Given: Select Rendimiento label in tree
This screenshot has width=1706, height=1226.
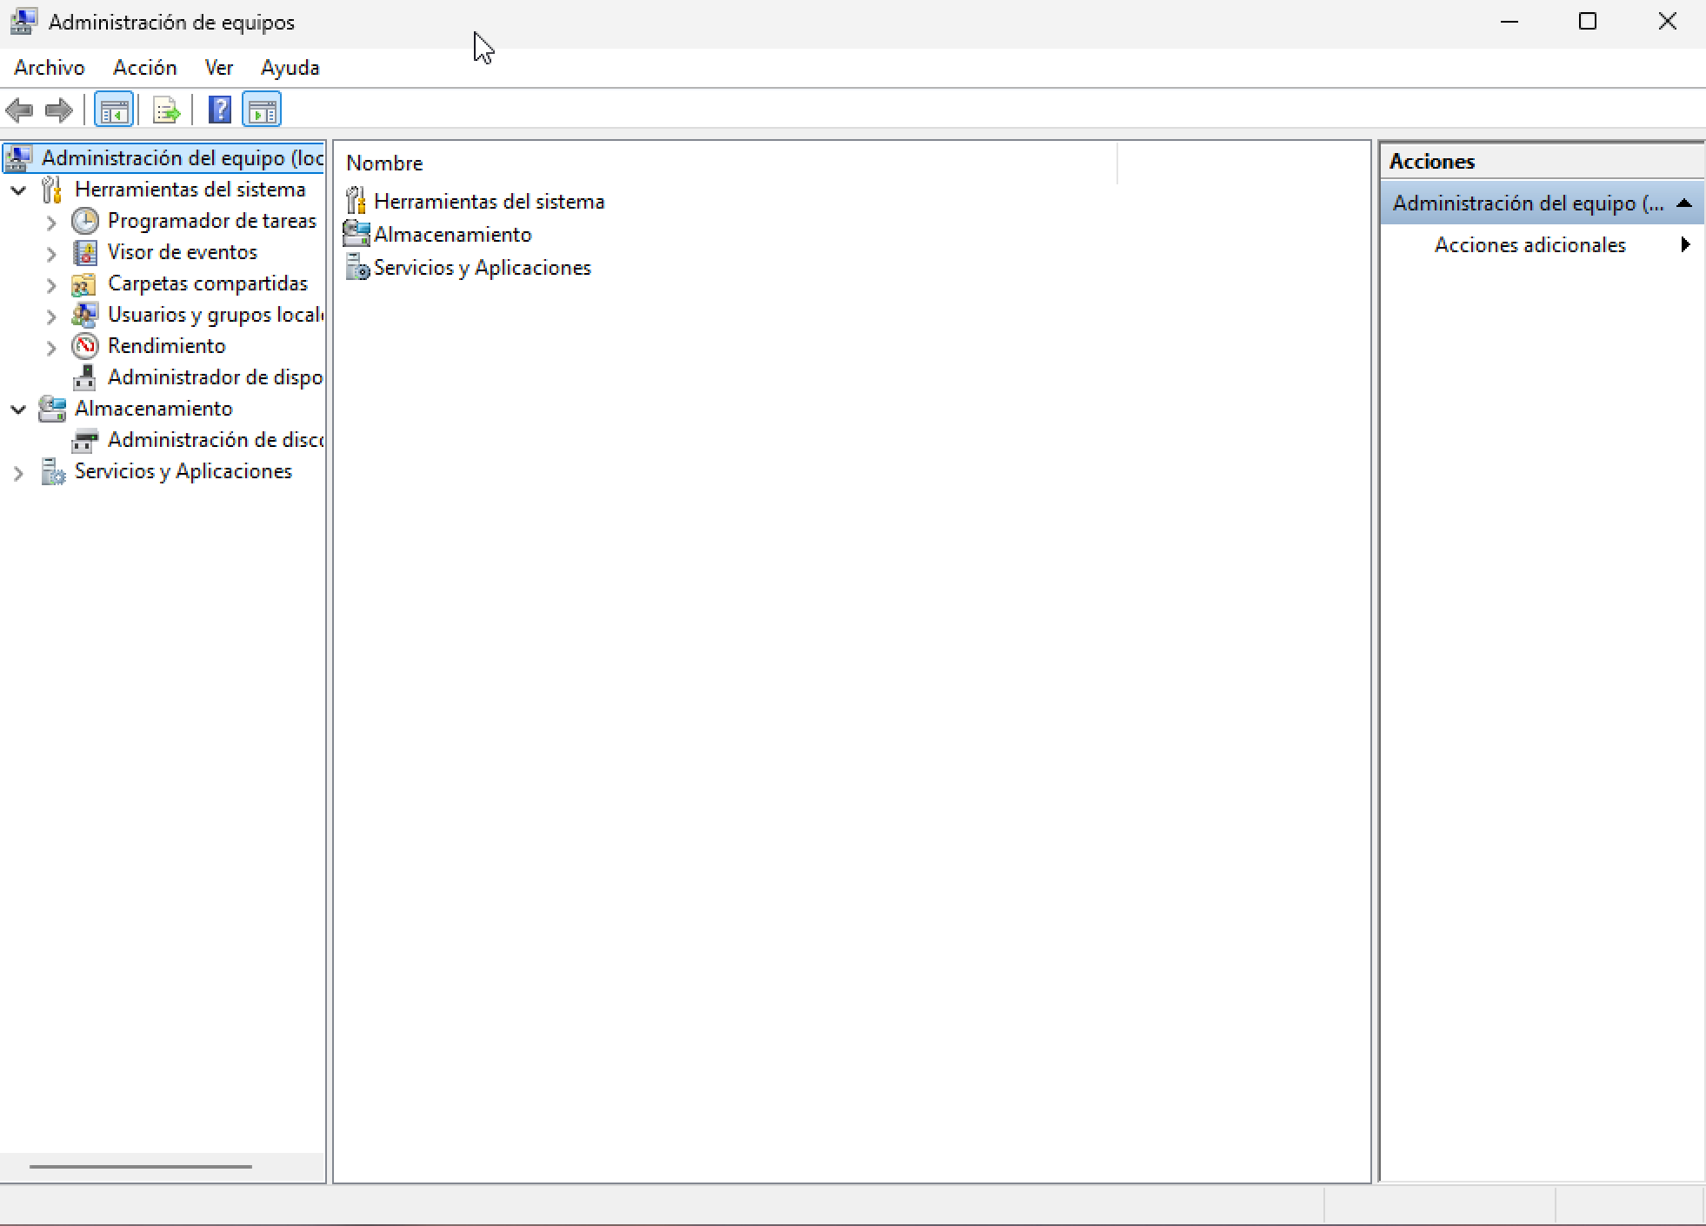Looking at the screenshot, I should pos(167,346).
